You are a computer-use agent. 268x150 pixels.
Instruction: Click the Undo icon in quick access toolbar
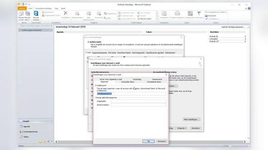click(26, 5)
